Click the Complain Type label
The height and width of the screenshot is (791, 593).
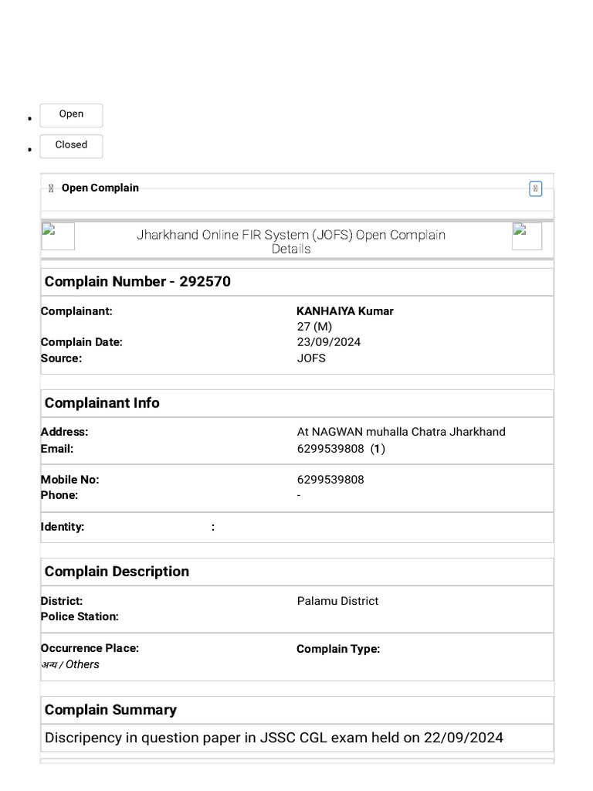pos(338,649)
